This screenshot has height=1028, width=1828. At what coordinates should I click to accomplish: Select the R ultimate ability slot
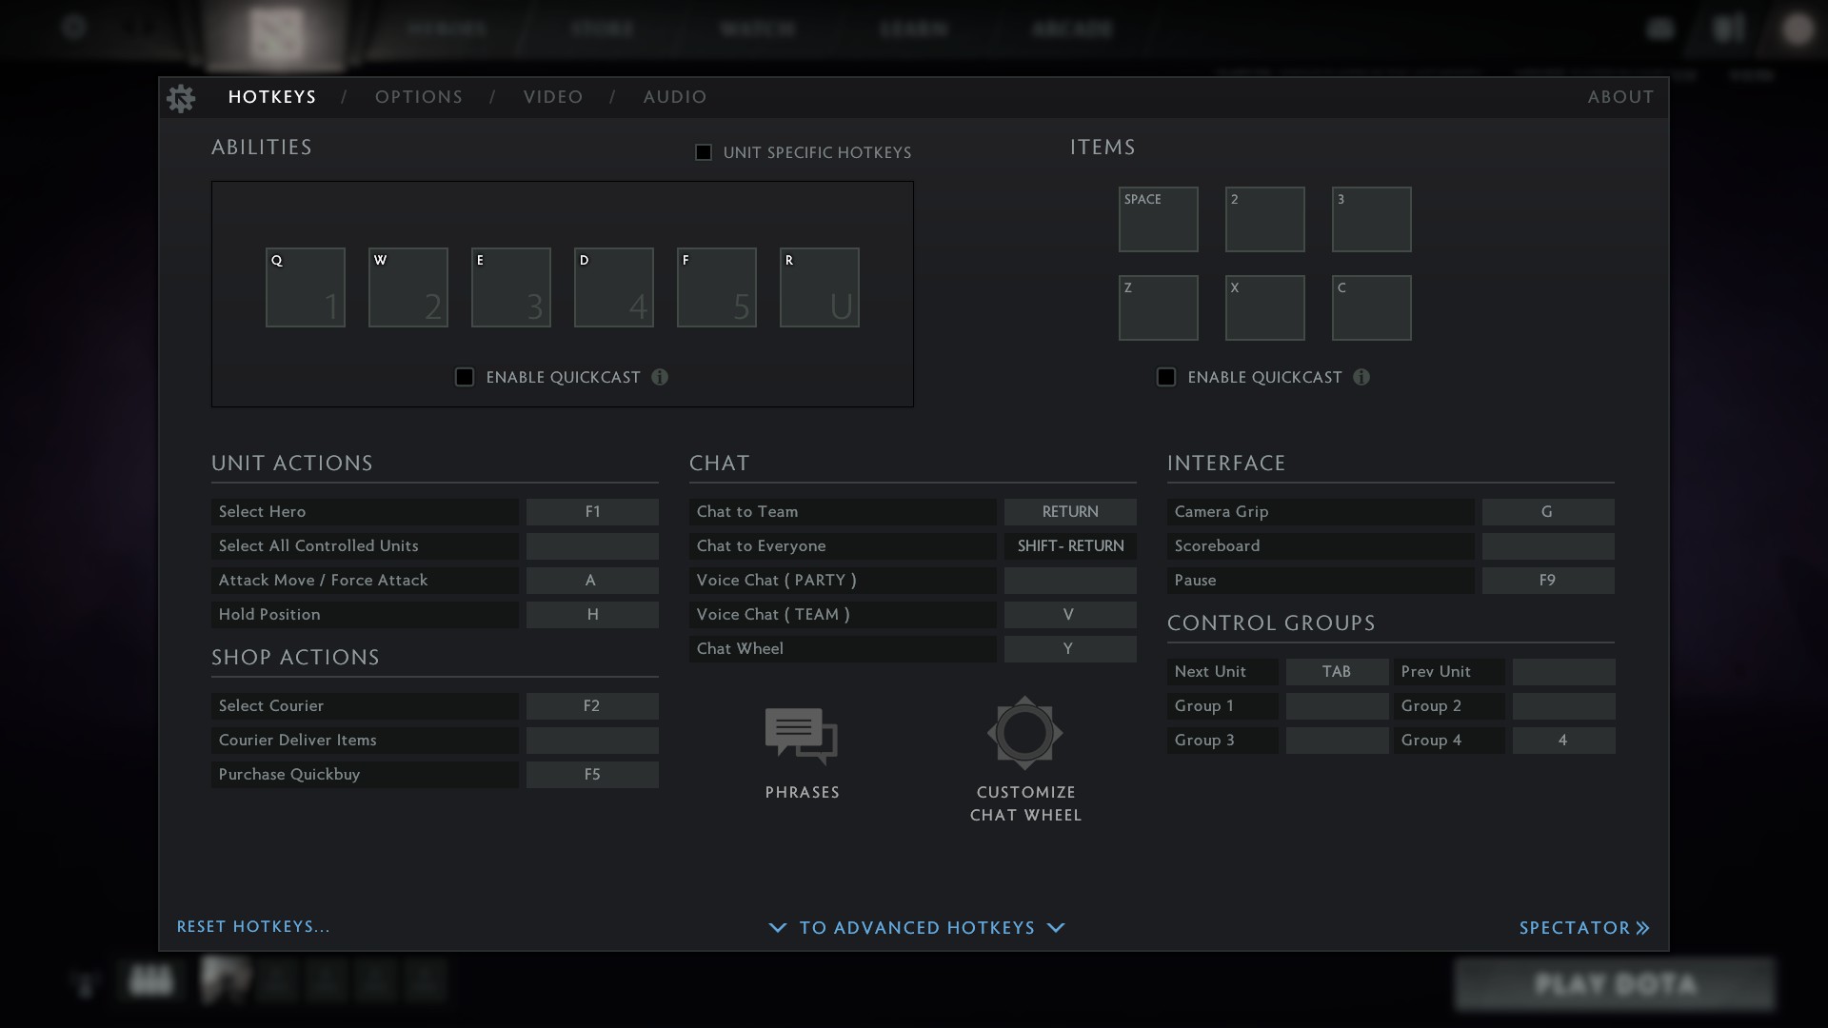click(819, 287)
